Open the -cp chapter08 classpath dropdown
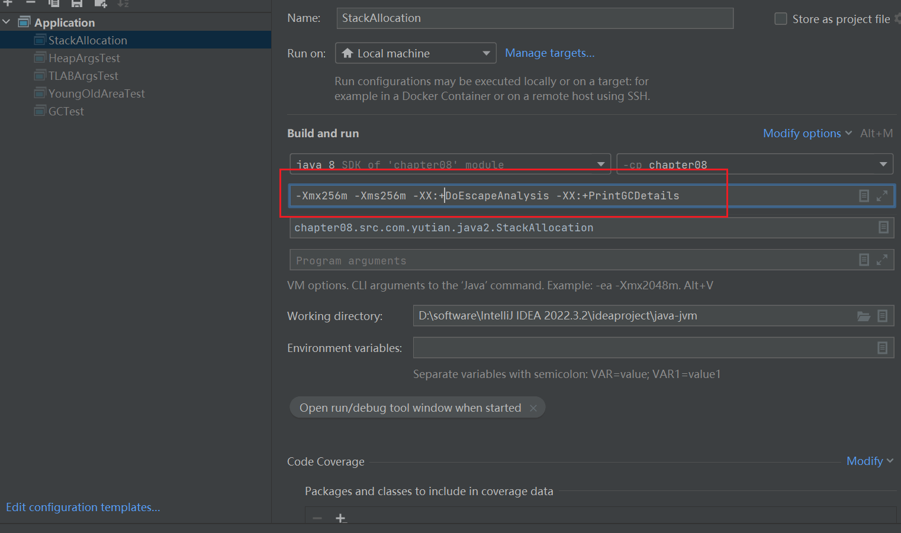 pos(883,164)
